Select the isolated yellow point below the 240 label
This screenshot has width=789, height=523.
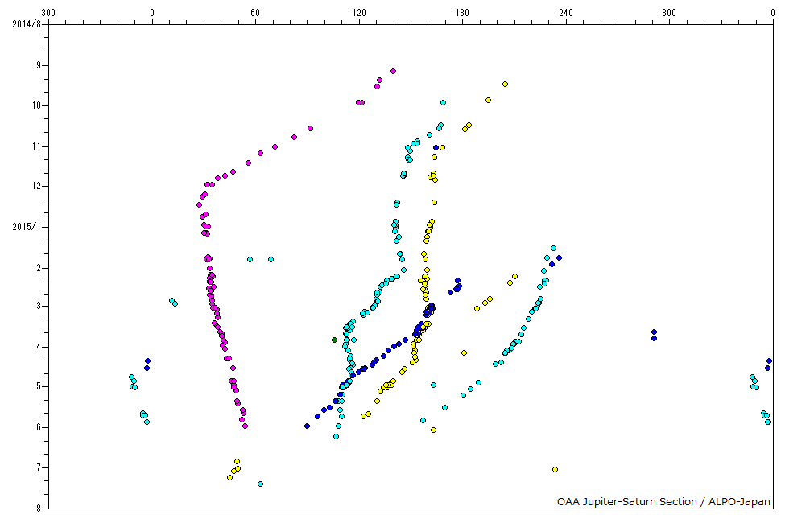[x=555, y=469]
